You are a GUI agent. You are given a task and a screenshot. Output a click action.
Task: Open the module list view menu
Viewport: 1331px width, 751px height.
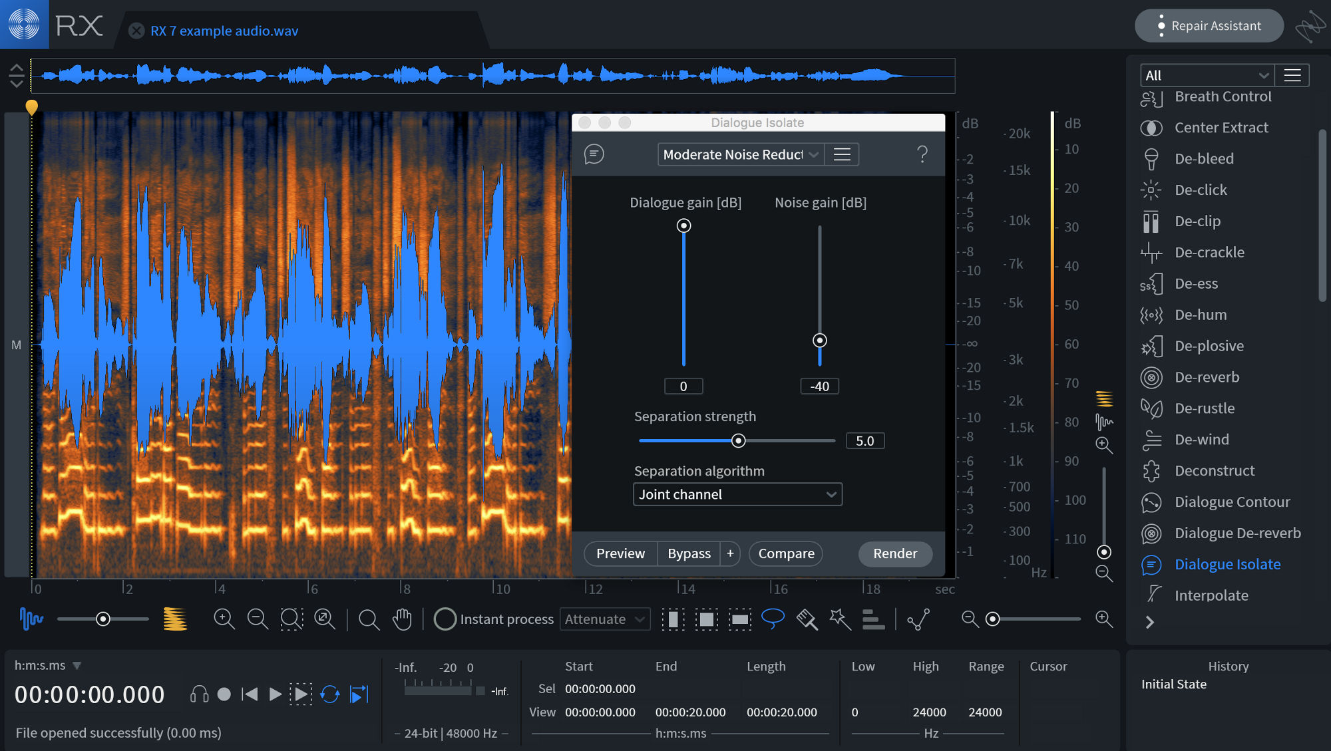(x=1292, y=76)
